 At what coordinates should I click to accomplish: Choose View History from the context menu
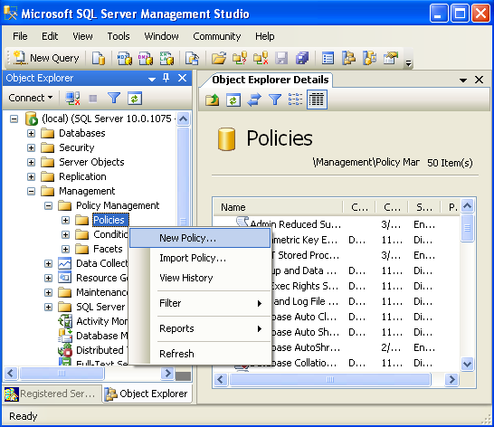200,278
